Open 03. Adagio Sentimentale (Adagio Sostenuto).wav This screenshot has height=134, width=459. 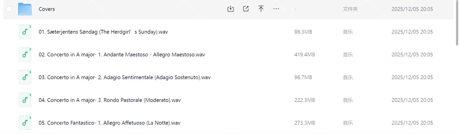pos(124,77)
